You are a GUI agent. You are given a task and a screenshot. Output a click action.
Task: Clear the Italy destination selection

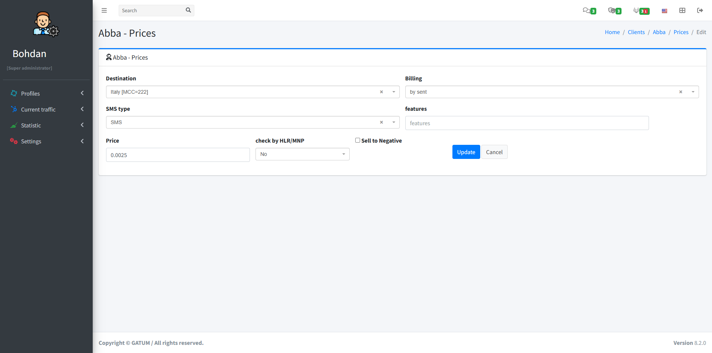[381, 92]
